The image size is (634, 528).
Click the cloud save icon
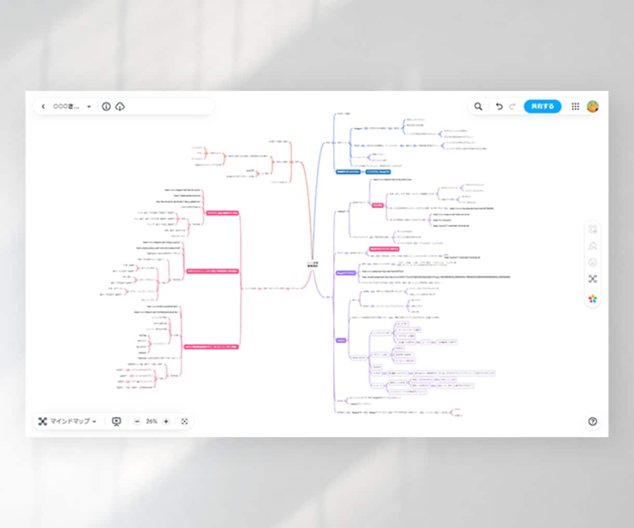(x=120, y=107)
